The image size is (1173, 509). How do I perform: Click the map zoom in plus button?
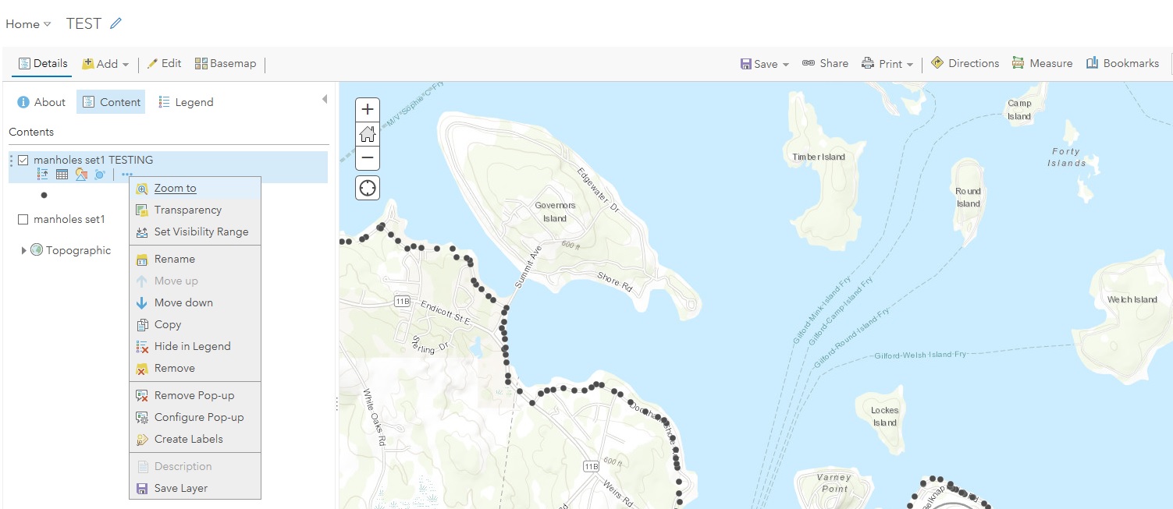point(368,109)
